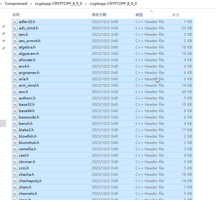Click the blumshub.h file icon
This screenshot has height=200, width=216.
point(15,143)
